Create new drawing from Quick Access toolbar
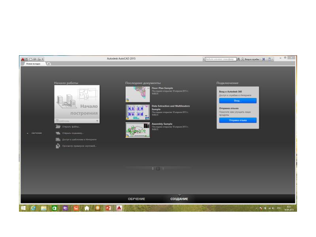Viewport: 316px width, 237px height. pyautogui.click(x=31, y=59)
